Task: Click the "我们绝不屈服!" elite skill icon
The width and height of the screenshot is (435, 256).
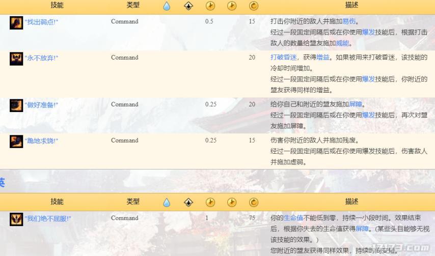Action: (x=16, y=219)
